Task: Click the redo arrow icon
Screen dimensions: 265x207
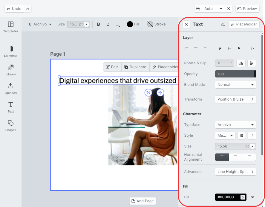Action: 28,9
